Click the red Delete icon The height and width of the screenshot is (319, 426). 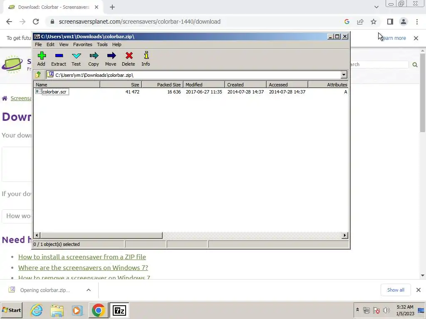(129, 59)
